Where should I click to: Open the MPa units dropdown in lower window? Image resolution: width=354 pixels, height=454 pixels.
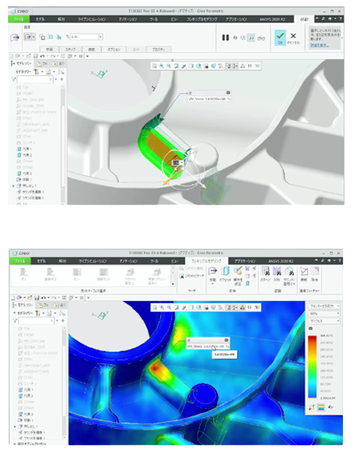325,313
